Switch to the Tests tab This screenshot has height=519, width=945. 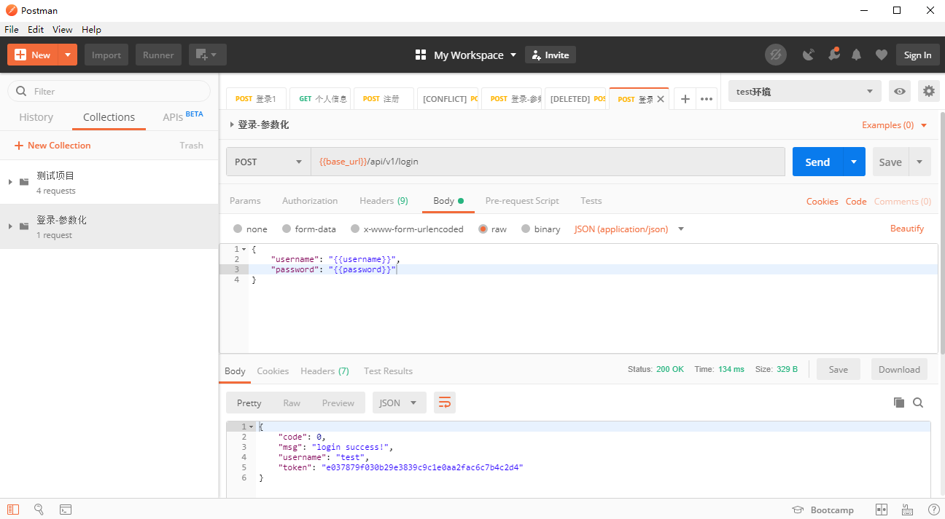[x=591, y=200]
